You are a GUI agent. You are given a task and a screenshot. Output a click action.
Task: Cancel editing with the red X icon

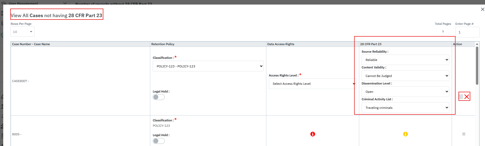(467, 97)
